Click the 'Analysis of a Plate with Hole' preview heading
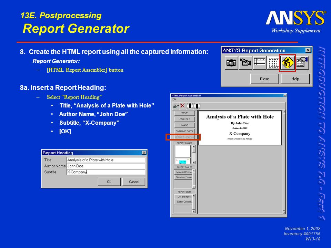This screenshot has width=331, height=248. pos(240,117)
